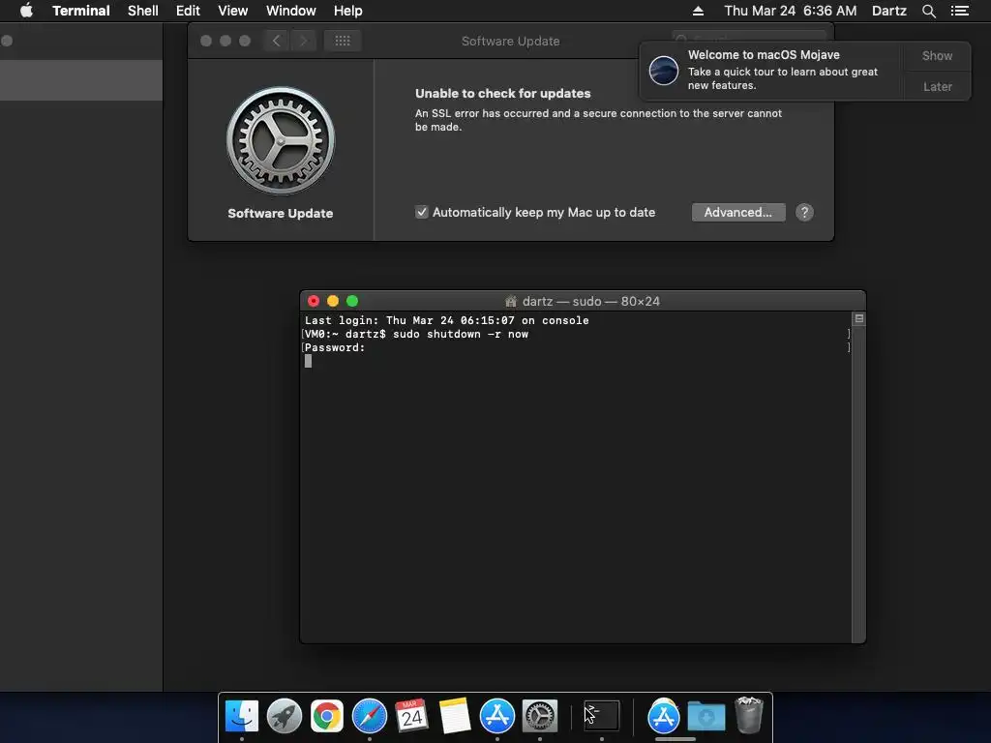Click the Software Update window title
This screenshot has height=743, width=991.
tap(510, 41)
